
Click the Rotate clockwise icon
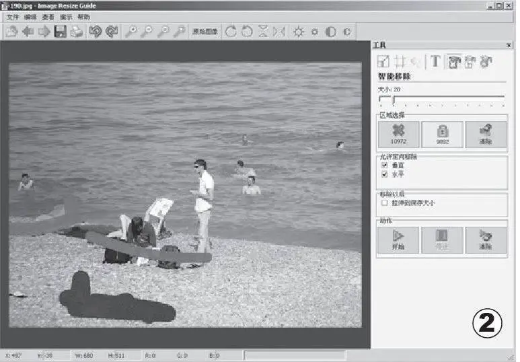tap(231, 32)
